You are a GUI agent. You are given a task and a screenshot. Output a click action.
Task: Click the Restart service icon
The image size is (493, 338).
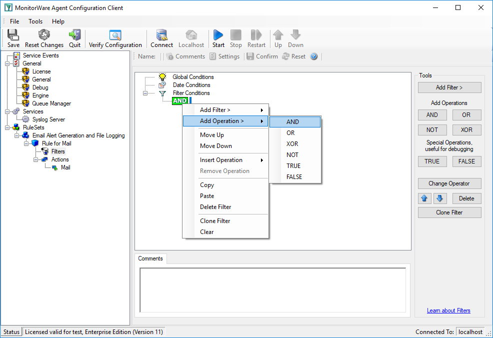click(x=256, y=35)
